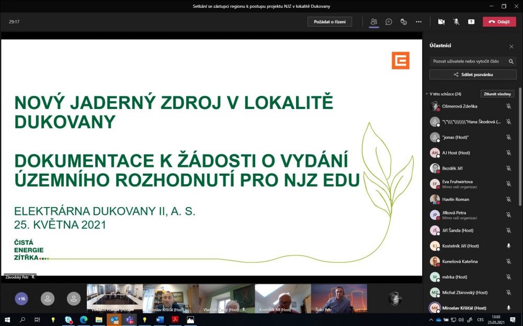
Task: Select Vladimír Černý video tile
Action: (x=227, y=298)
